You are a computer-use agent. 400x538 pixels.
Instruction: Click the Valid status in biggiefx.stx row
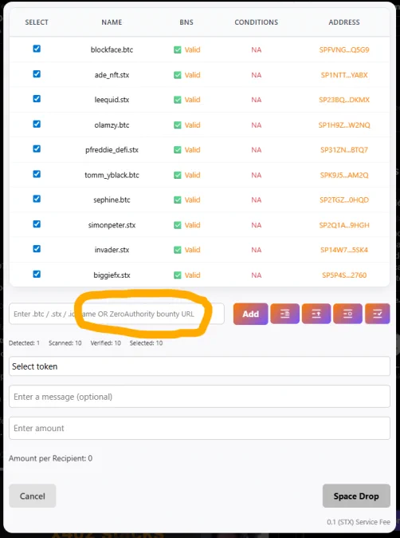(x=193, y=275)
